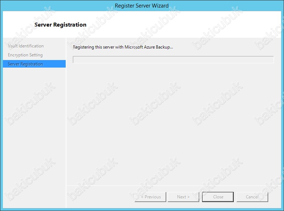Click the Previous button

click(x=150, y=197)
